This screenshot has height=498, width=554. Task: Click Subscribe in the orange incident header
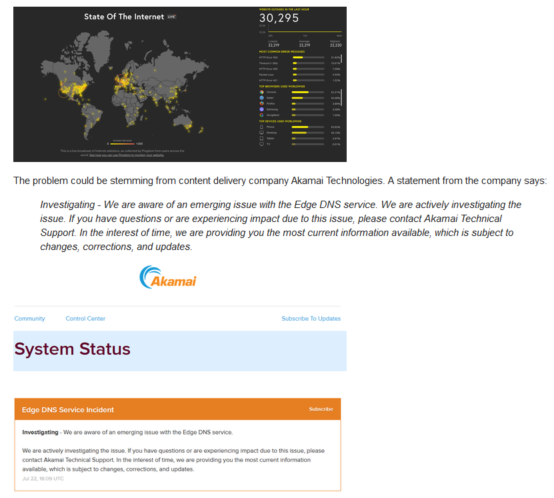pyautogui.click(x=321, y=409)
